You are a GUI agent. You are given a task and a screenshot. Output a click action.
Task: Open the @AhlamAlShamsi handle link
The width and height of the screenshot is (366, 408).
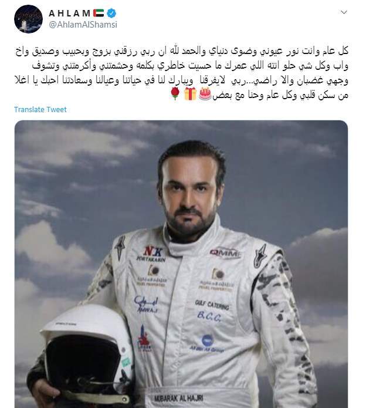point(83,25)
